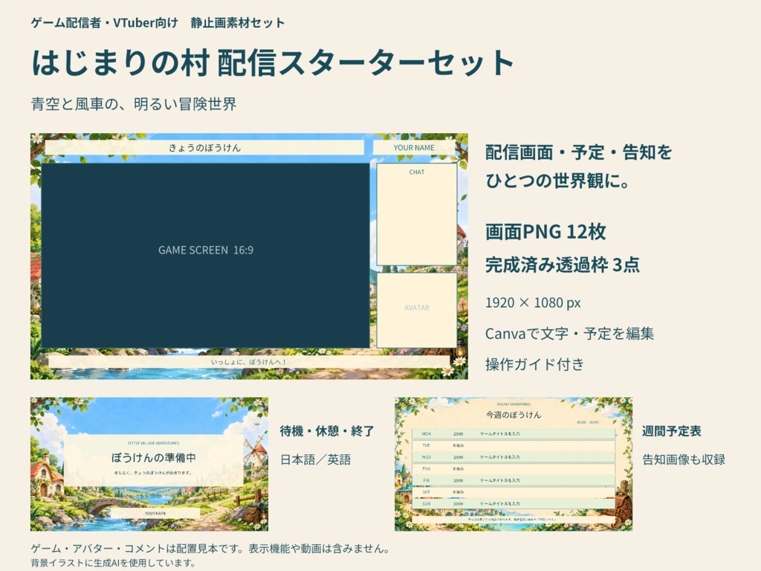Click the きょうのぼうけん title bar in the overlay
The image size is (761, 571).
[204, 148]
